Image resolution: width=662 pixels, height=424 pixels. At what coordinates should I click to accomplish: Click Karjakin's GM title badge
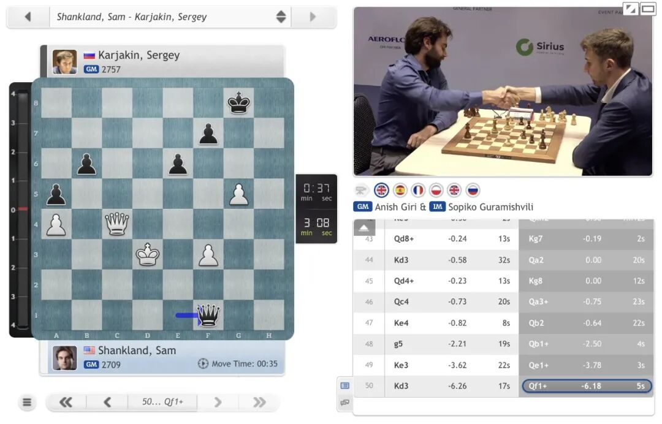point(91,70)
